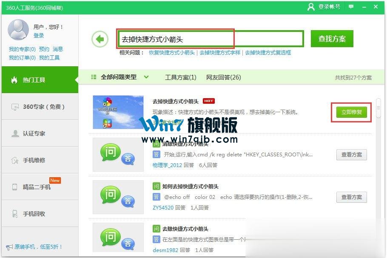Click the flame icon beside 热门工具
This screenshot has width=387, height=258.
(14, 80)
